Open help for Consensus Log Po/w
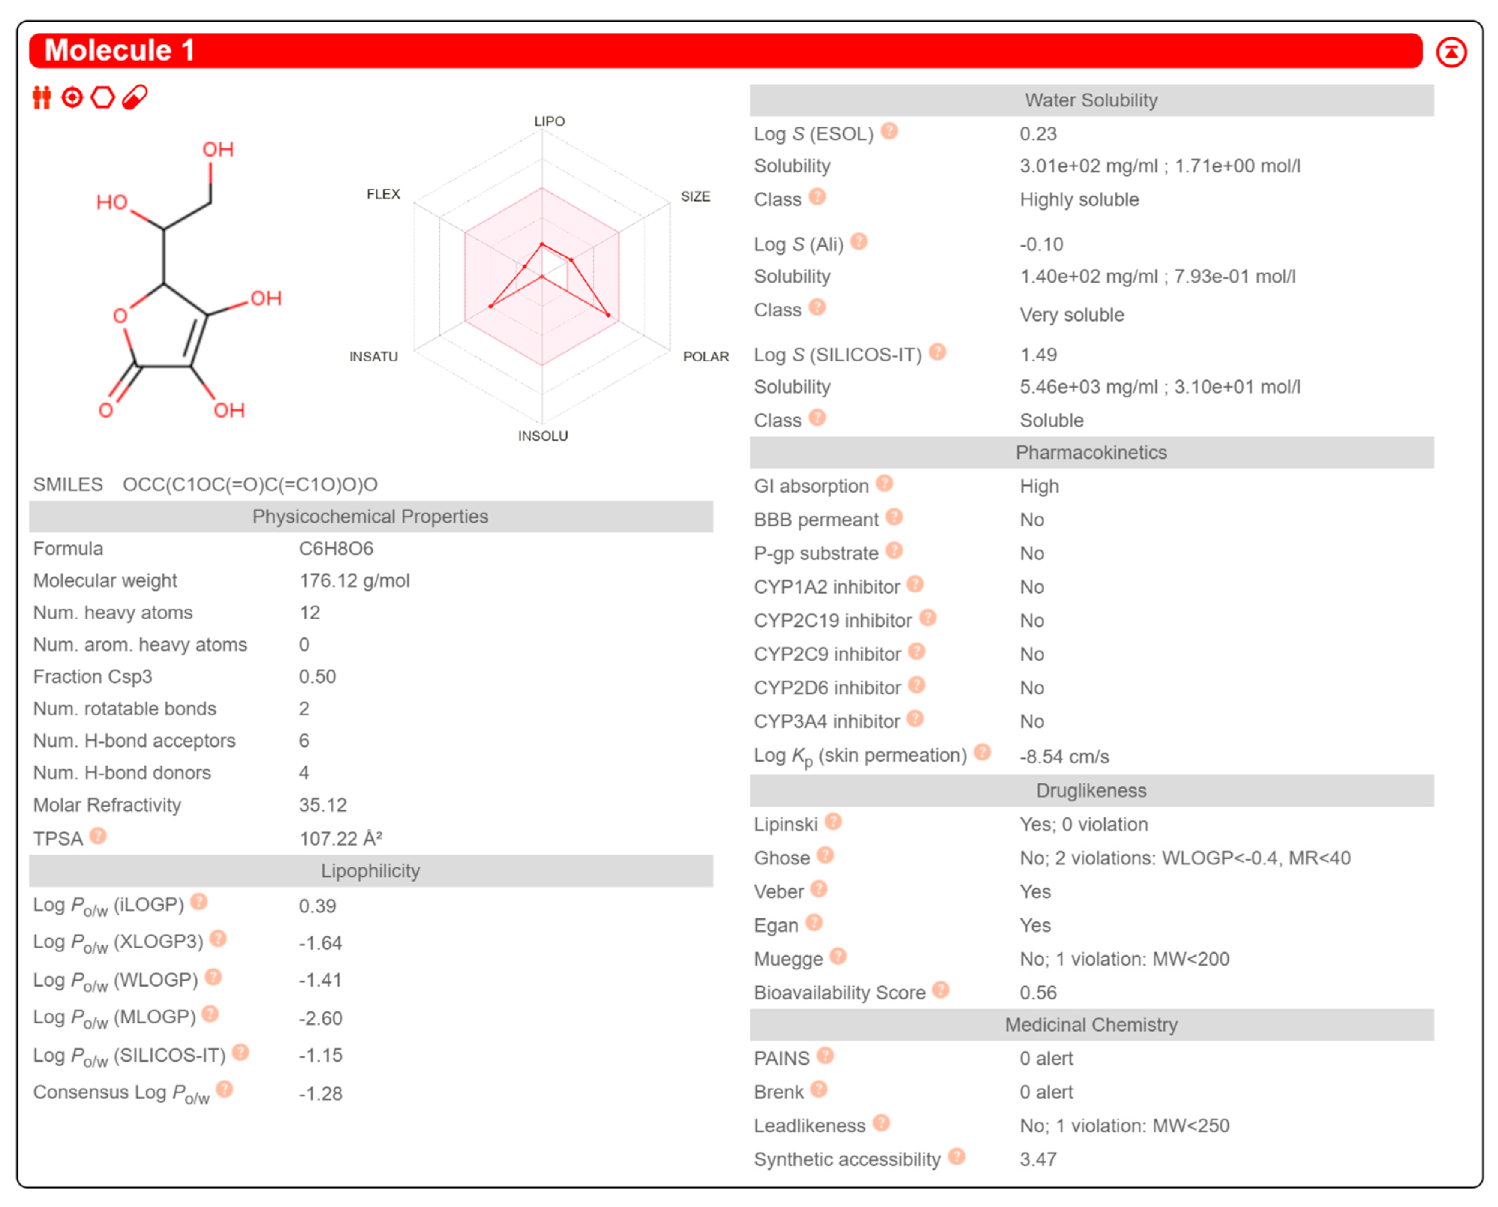The width and height of the screenshot is (1498, 1207). point(224,1089)
